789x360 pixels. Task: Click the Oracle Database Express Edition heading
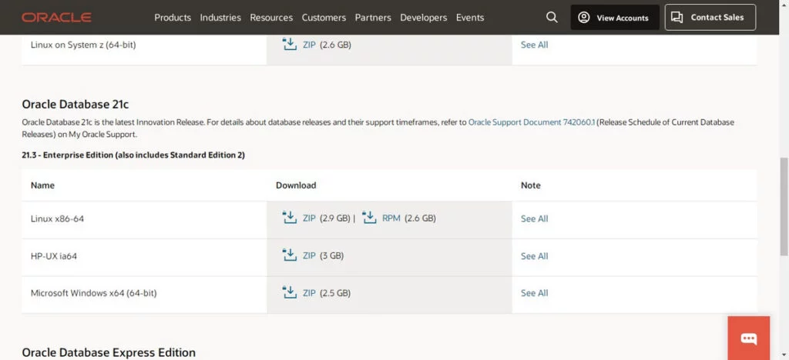[109, 352]
